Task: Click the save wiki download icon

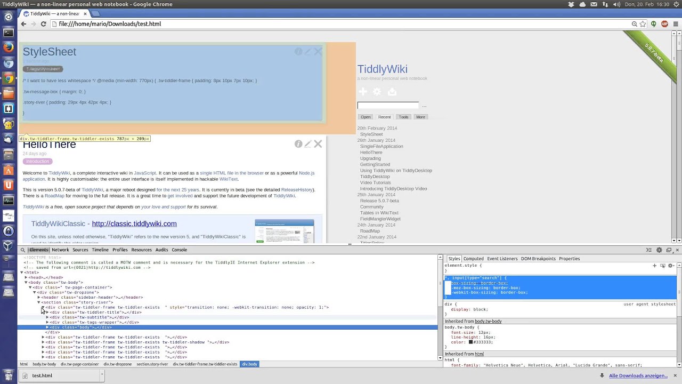Action: click(392, 92)
